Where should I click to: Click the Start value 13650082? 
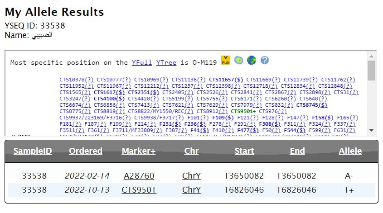click(x=244, y=176)
